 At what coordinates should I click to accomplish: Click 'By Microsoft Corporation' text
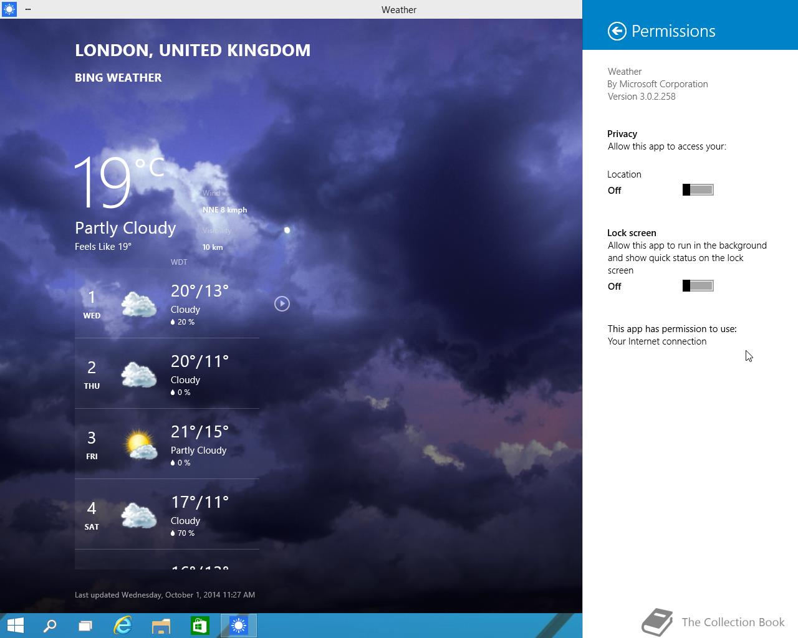[x=658, y=84]
